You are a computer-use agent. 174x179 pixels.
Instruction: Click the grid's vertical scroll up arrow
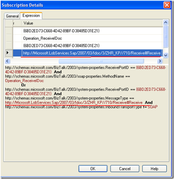pos(166,23)
